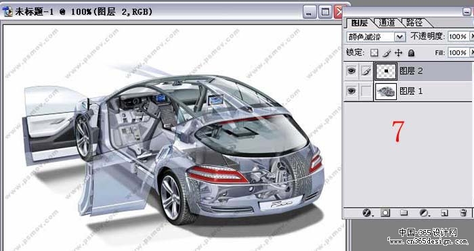Viewport: 474px width, 251px height.
Task: Add a layer mask button
Action: (385, 213)
